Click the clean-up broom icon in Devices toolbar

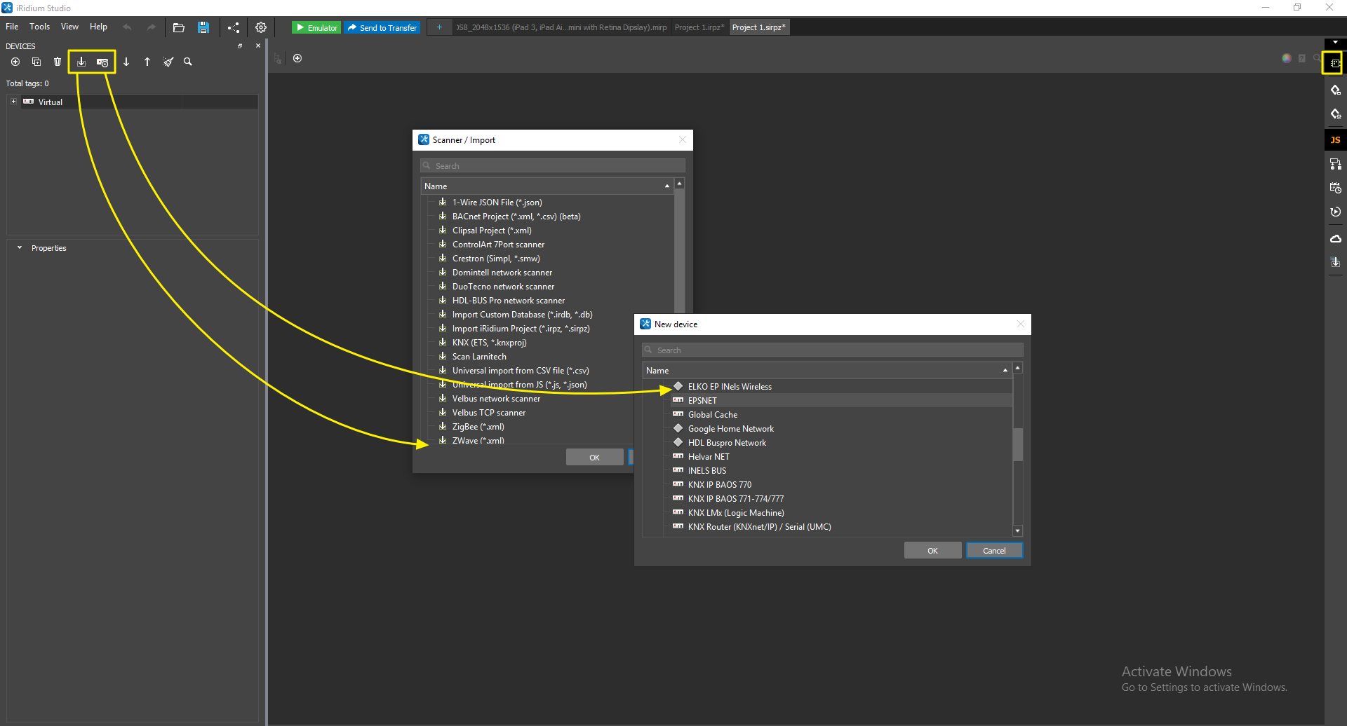[x=168, y=62]
